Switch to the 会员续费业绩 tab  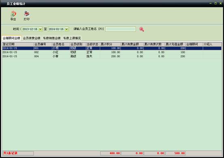(x=32, y=38)
